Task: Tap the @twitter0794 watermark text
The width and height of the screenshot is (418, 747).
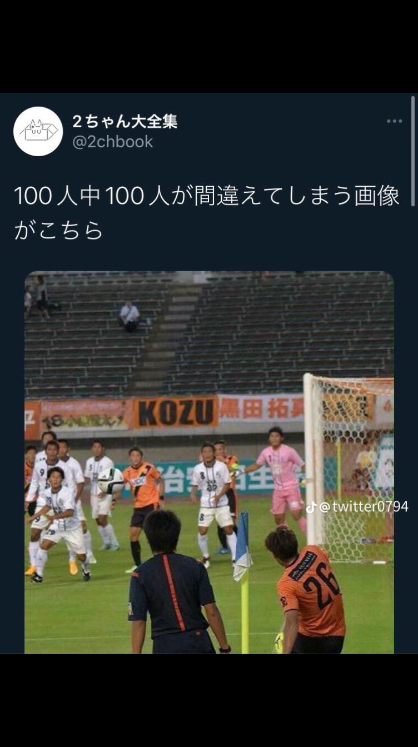Action: (364, 506)
